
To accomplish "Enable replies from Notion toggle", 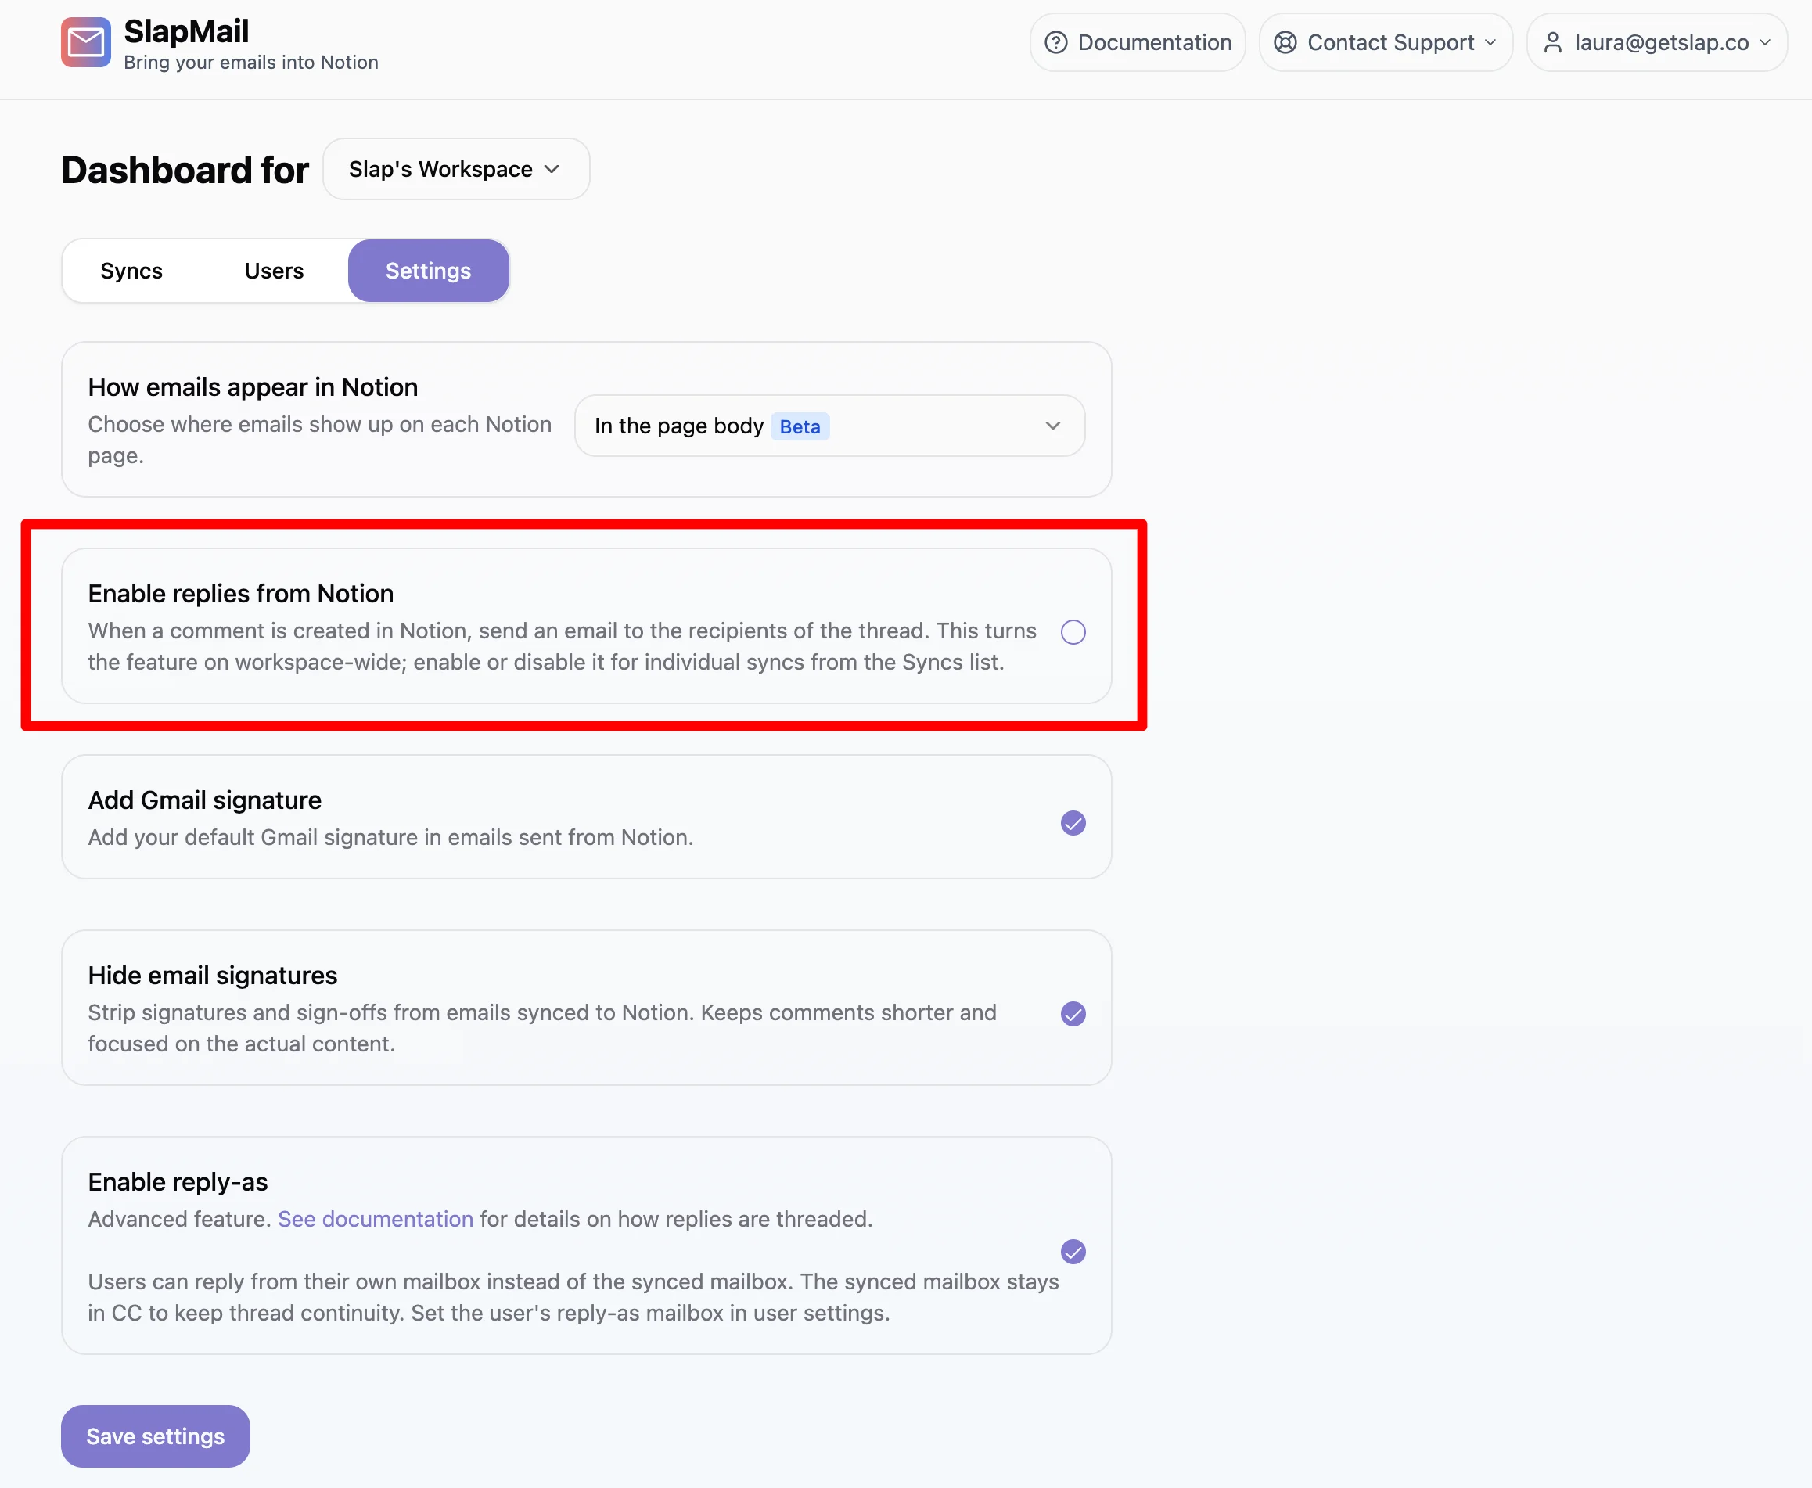I will (1073, 631).
